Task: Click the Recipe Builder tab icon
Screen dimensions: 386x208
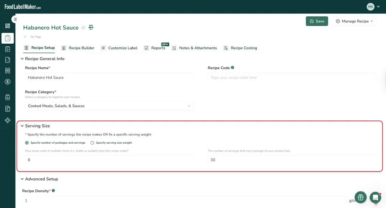Action: point(64,48)
